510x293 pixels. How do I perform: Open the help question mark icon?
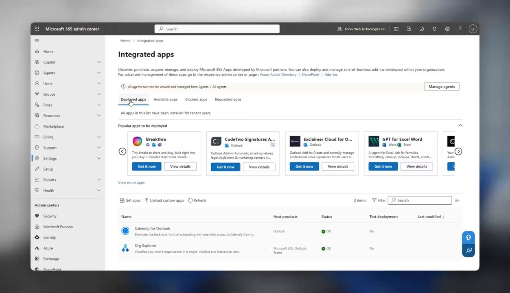pos(460,29)
